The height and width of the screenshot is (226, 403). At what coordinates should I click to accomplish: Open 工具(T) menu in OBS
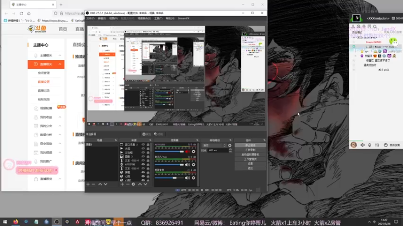coord(158,19)
